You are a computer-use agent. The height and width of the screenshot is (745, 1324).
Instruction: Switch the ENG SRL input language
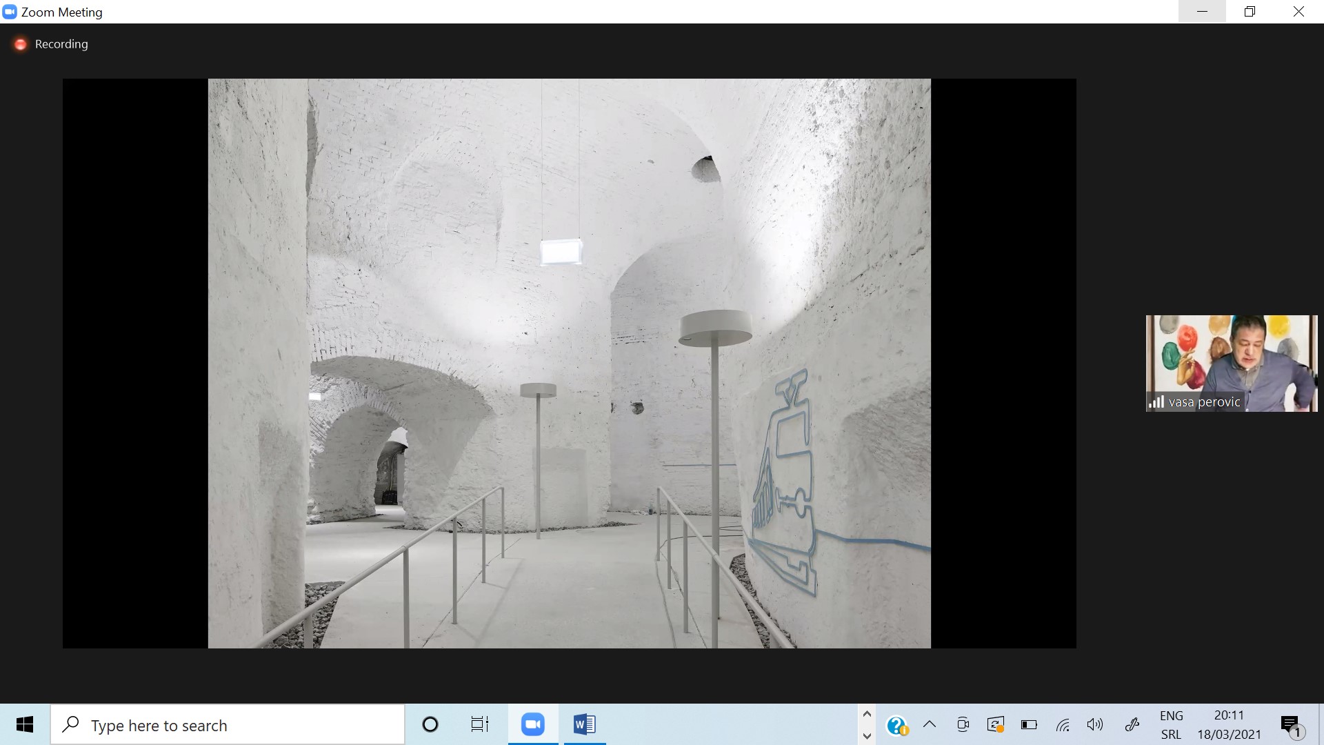pos(1171,725)
